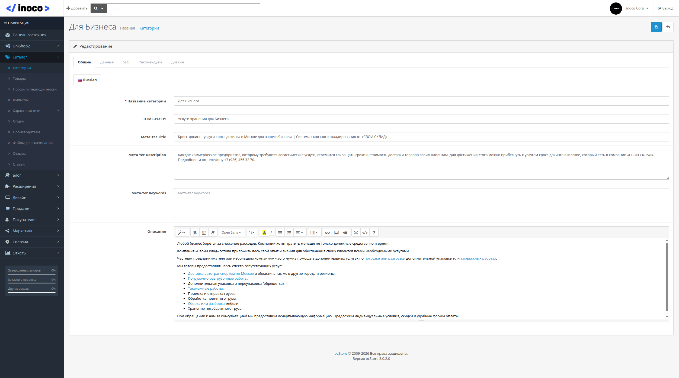Click the Выход logout link
The width and height of the screenshot is (679, 378).
point(665,8)
